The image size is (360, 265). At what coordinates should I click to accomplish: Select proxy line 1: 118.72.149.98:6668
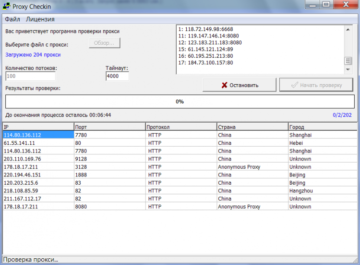pos(205,29)
